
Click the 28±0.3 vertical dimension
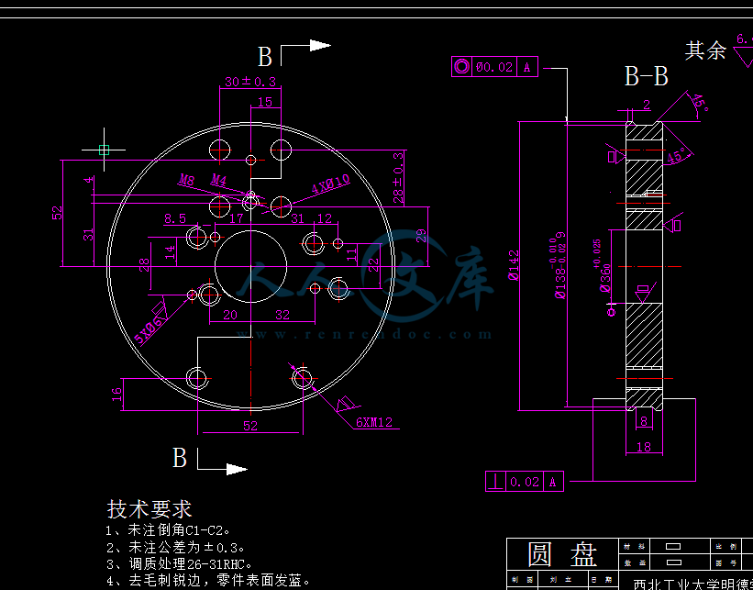coord(399,177)
